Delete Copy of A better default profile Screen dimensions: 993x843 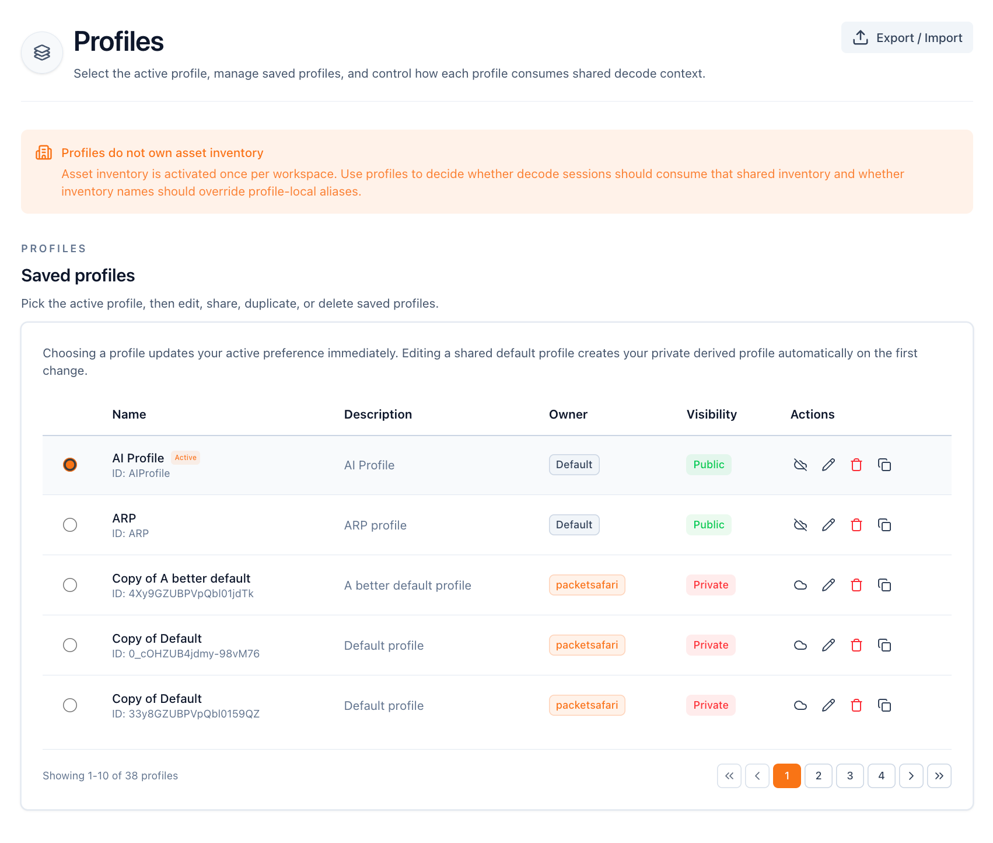[x=856, y=585]
